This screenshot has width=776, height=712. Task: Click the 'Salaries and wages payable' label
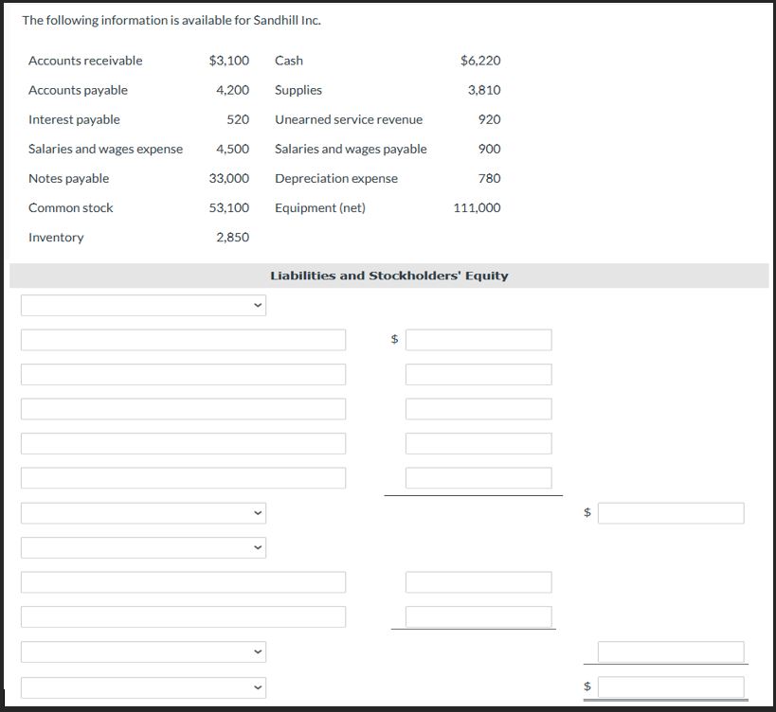351,150
